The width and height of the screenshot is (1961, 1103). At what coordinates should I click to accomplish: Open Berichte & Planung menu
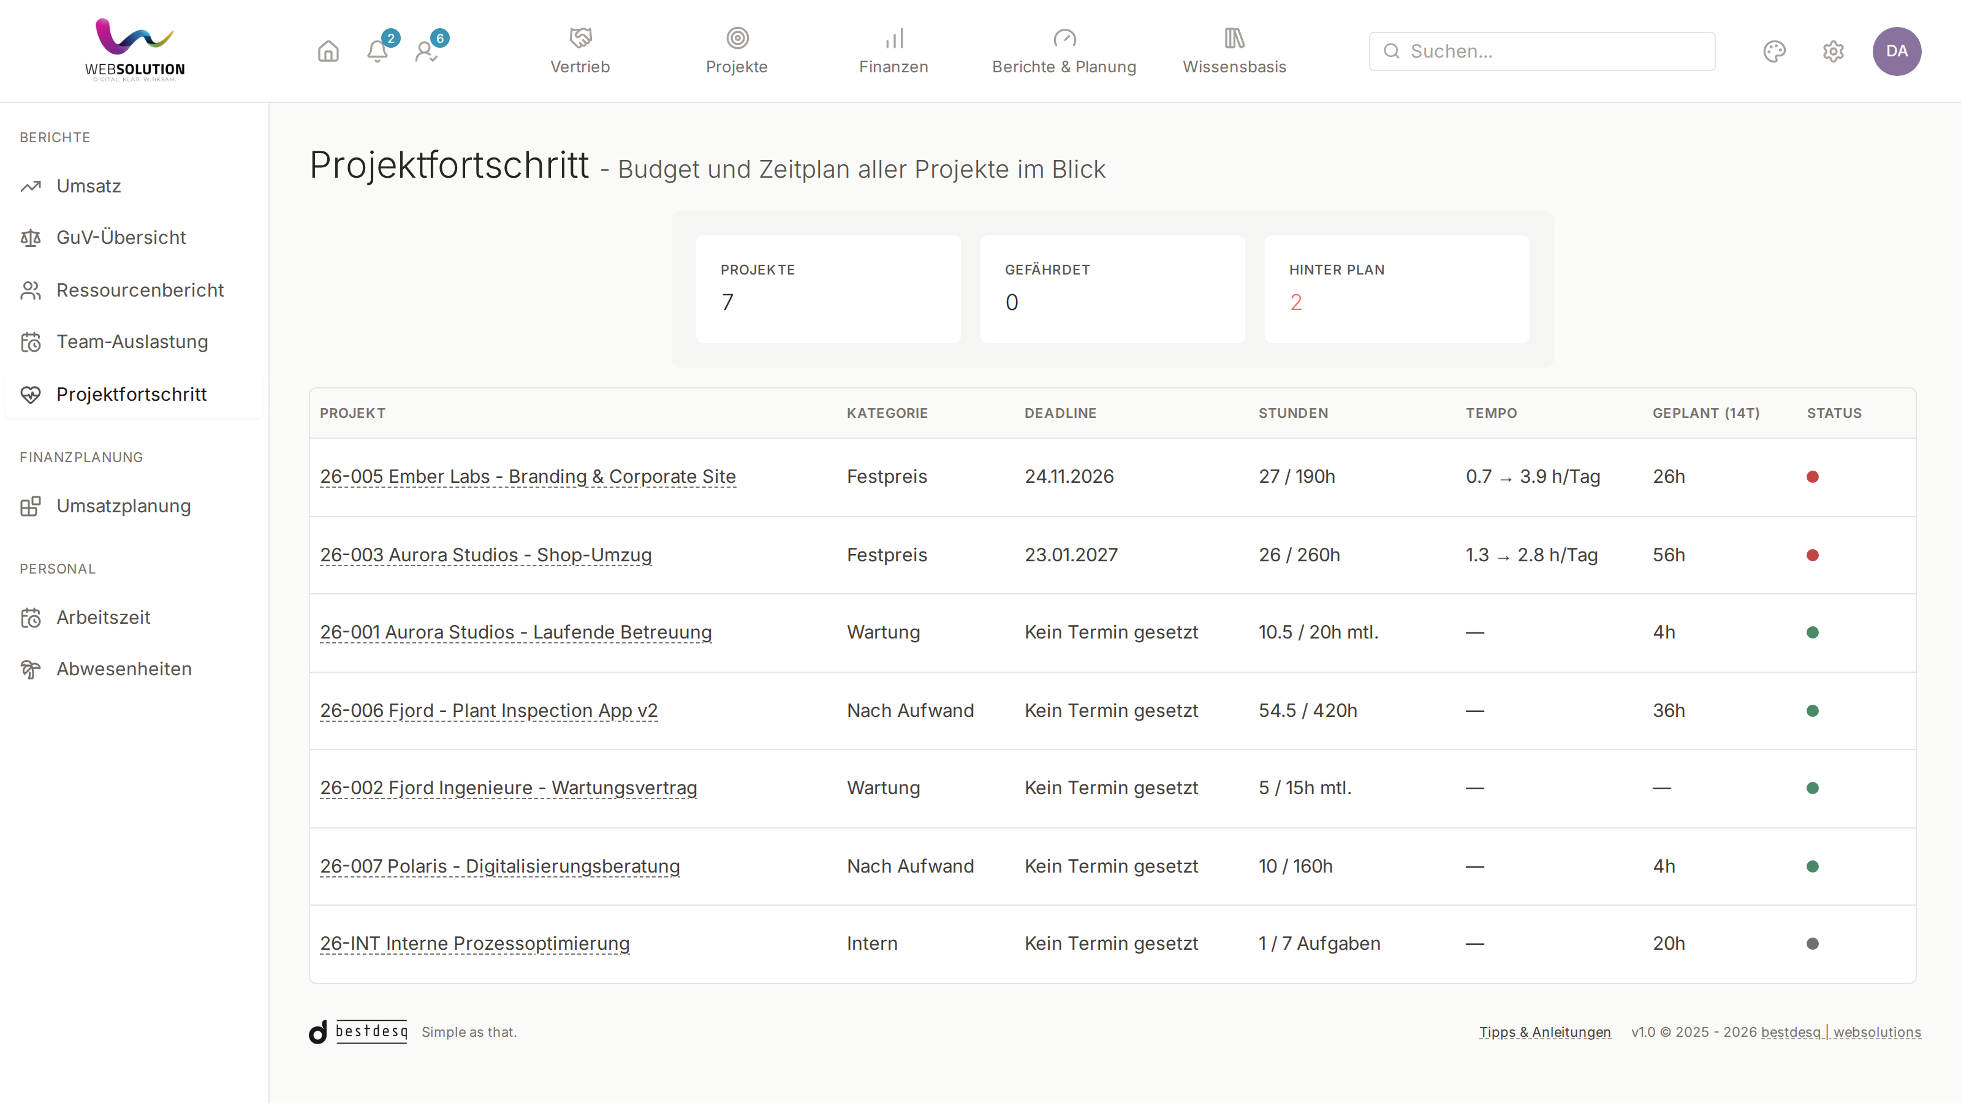tap(1064, 51)
